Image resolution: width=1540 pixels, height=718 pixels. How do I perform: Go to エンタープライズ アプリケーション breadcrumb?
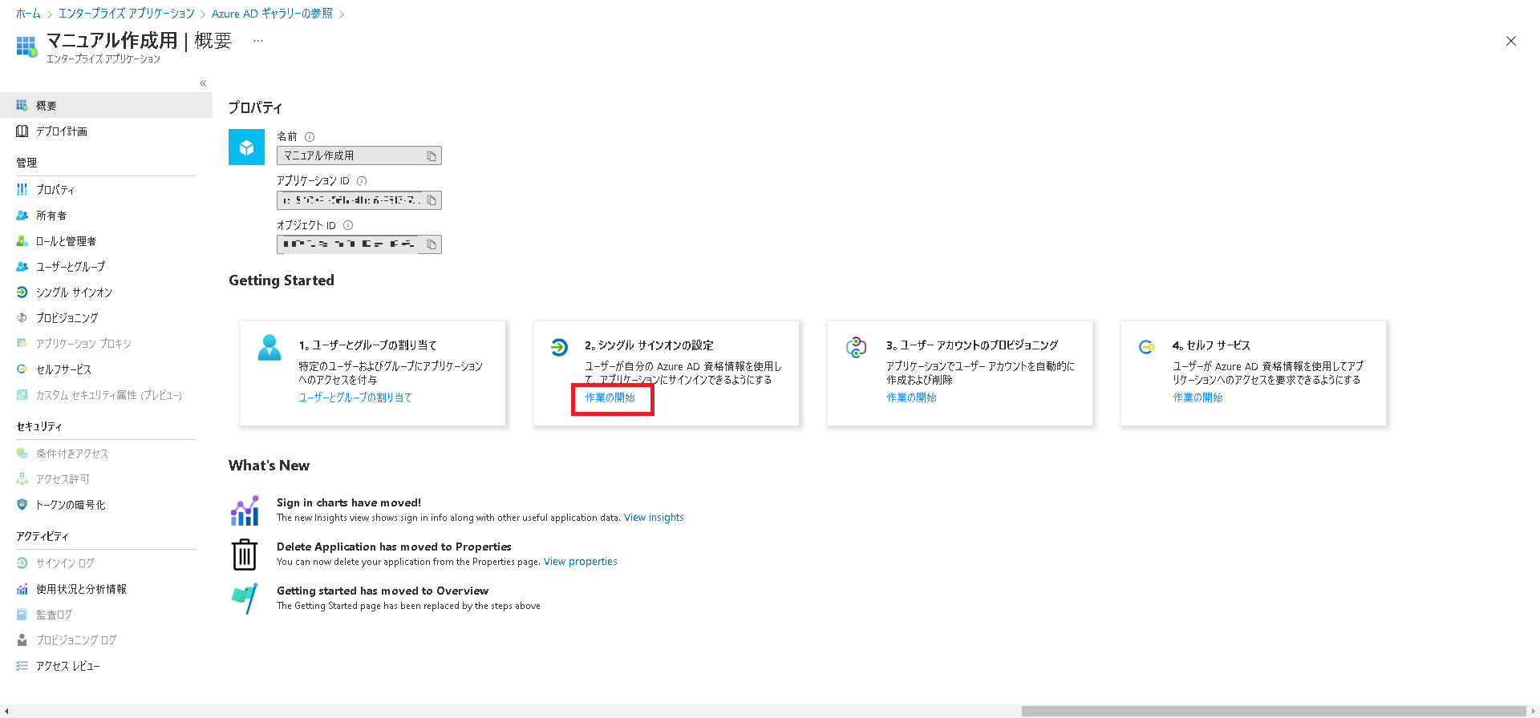coord(127,14)
